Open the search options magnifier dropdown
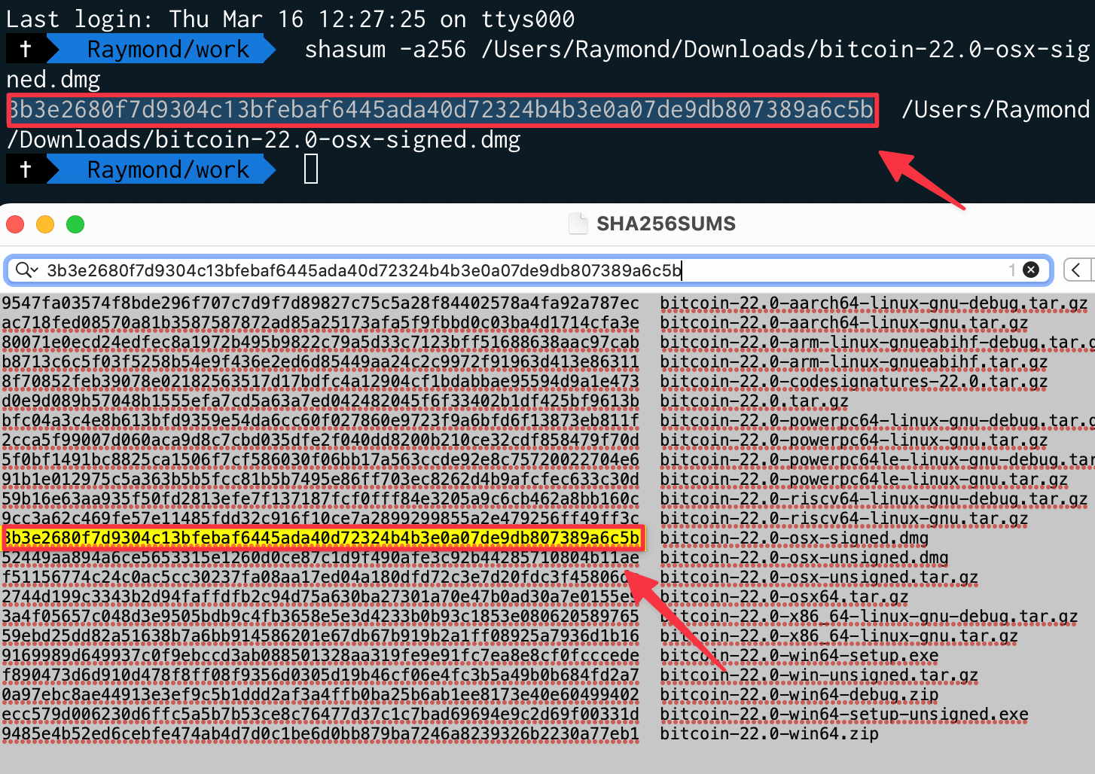Screen dimensions: 1095x774 click(27, 270)
